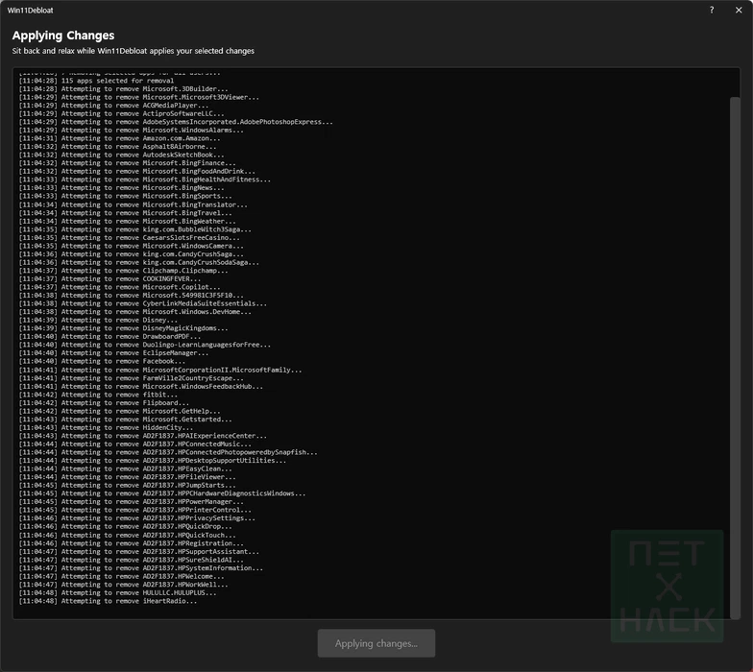This screenshot has height=672, width=753.
Task: Click the Applying Changes heading
Action: 63,36
